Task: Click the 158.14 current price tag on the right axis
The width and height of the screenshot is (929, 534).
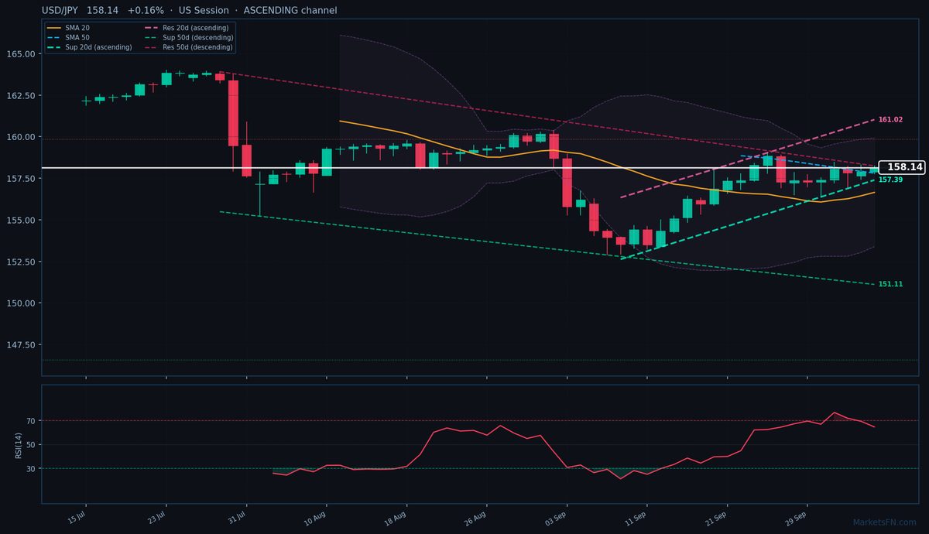Action: coord(903,167)
